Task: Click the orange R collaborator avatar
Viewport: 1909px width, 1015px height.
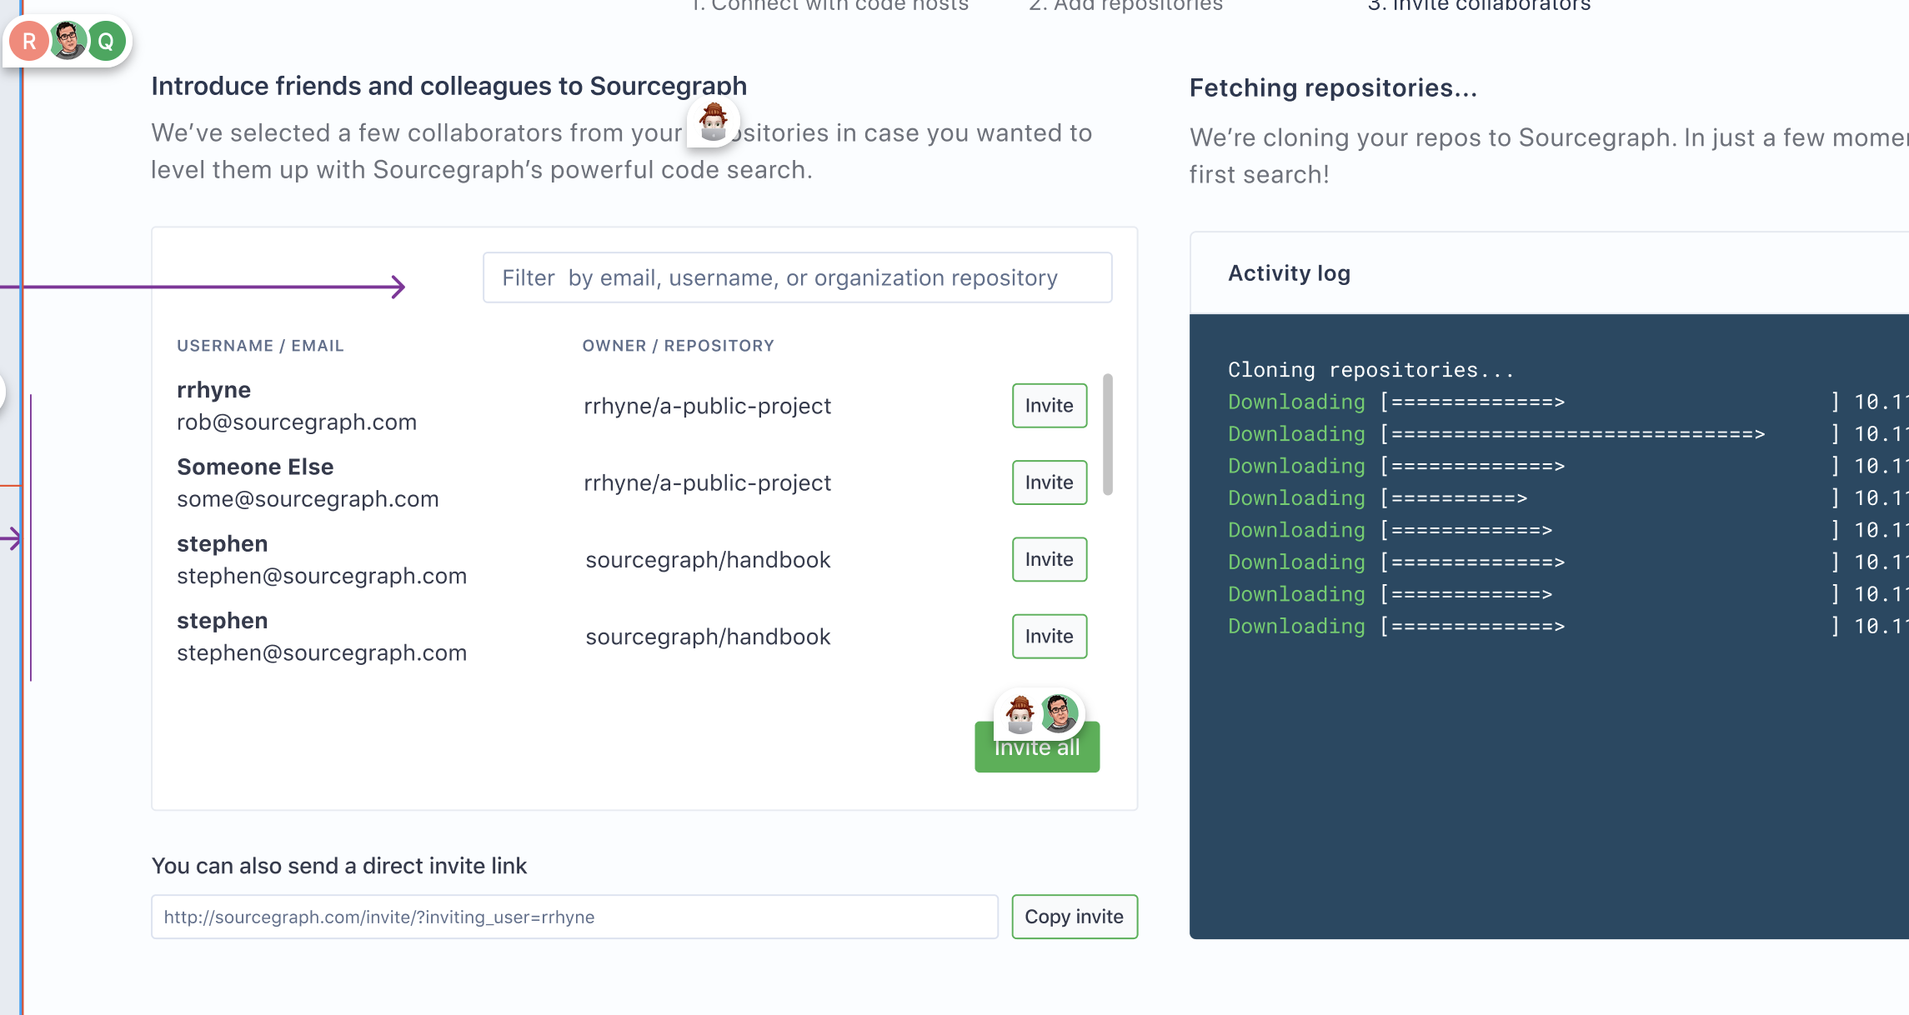Action: (29, 41)
